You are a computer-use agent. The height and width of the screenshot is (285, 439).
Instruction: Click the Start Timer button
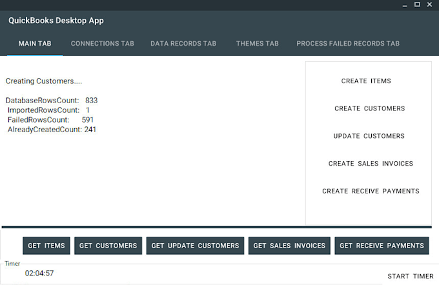point(411,277)
